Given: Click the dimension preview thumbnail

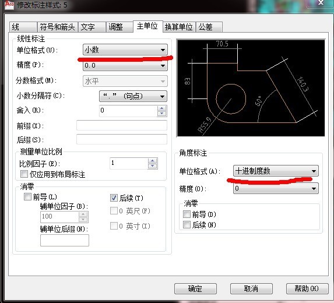Looking at the screenshot, I should point(251,88).
